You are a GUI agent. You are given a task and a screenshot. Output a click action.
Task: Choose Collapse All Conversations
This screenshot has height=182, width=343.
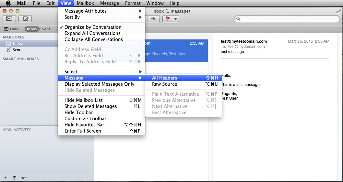pos(101,39)
